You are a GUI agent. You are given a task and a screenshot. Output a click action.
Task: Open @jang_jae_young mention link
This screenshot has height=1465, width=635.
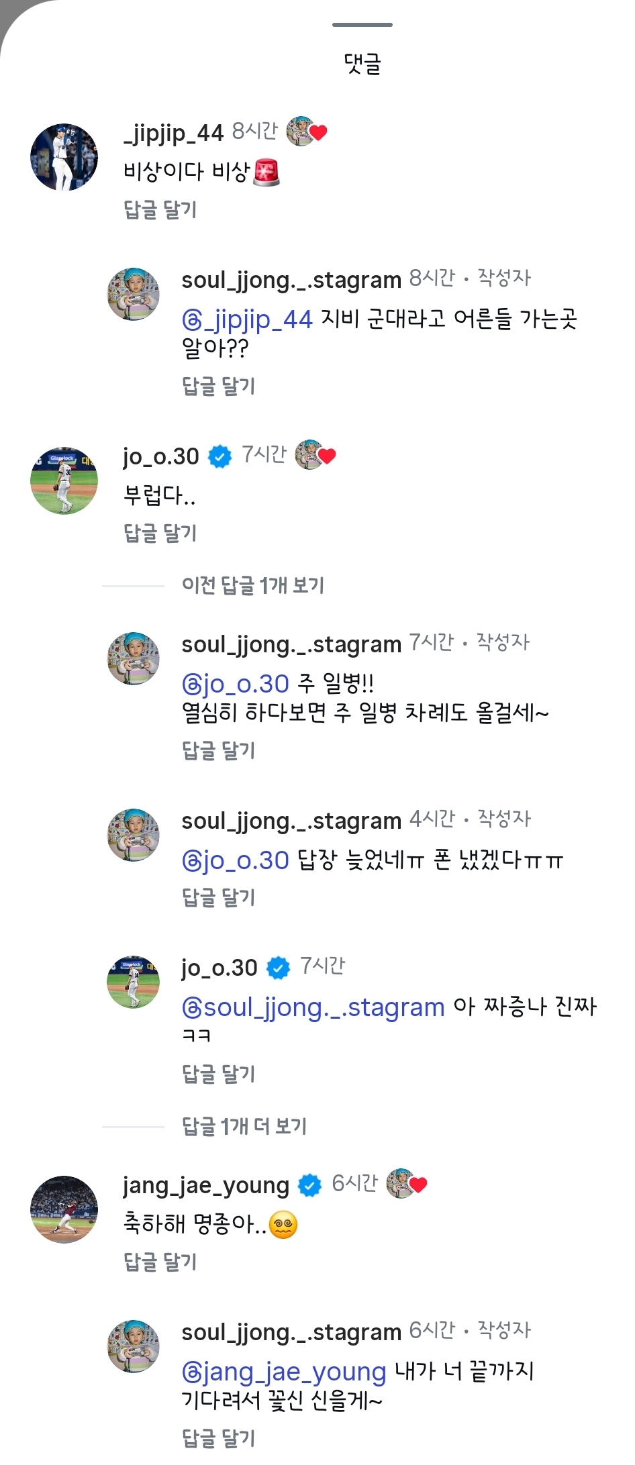click(284, 1372)
